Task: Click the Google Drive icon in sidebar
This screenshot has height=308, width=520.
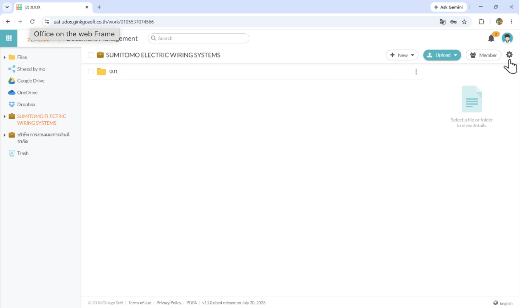Action: click(12, 81)
